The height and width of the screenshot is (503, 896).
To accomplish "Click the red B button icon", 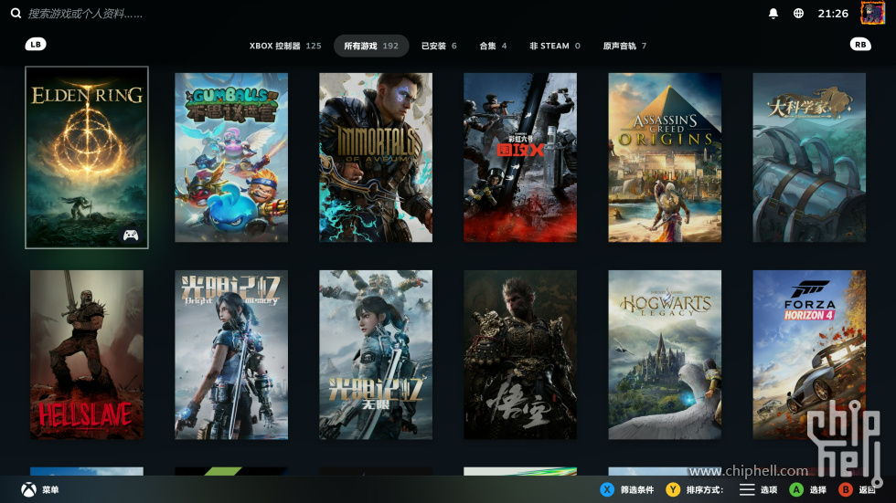I will click(845, 489).
